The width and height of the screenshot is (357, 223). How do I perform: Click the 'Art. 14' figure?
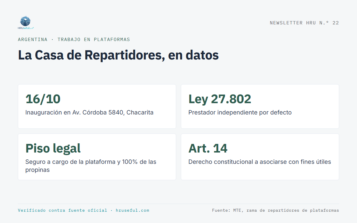click(x=208, y=148)
